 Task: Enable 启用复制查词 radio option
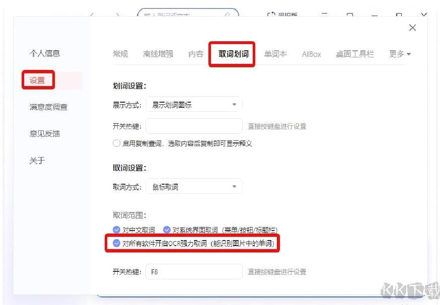(x=116, y=143)
